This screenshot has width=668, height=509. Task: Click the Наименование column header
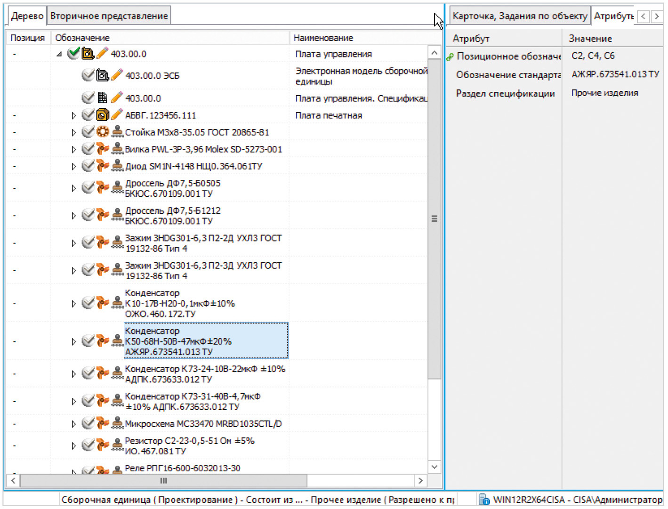click(323, 38)
